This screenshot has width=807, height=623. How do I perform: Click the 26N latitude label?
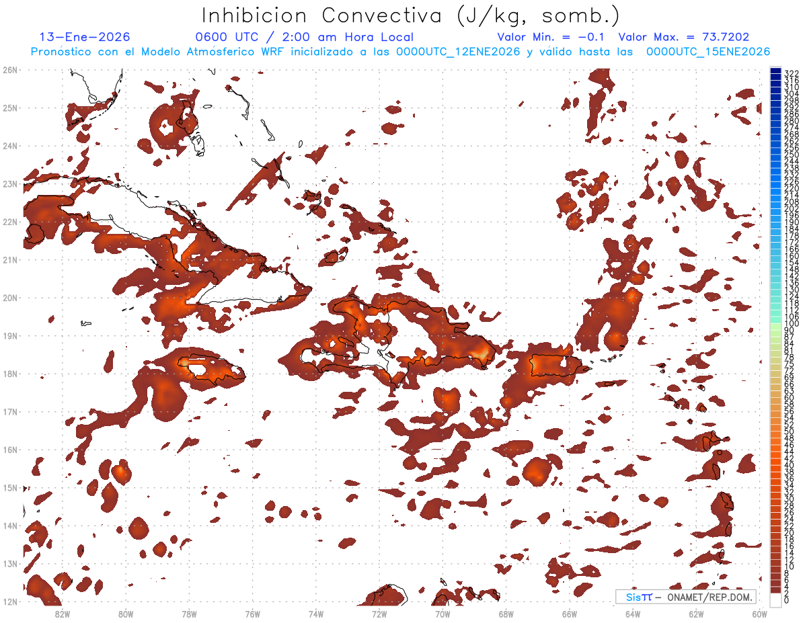tap(10, 70)
